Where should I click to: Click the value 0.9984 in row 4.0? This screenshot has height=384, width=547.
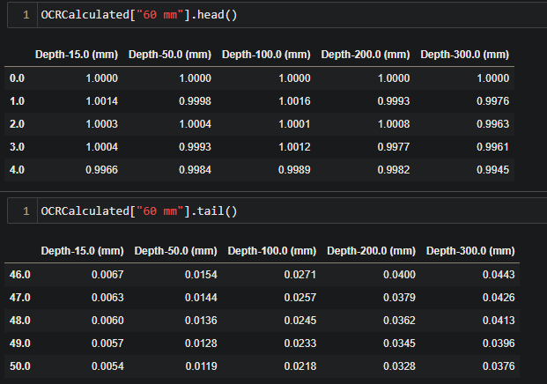click(195, 170)
